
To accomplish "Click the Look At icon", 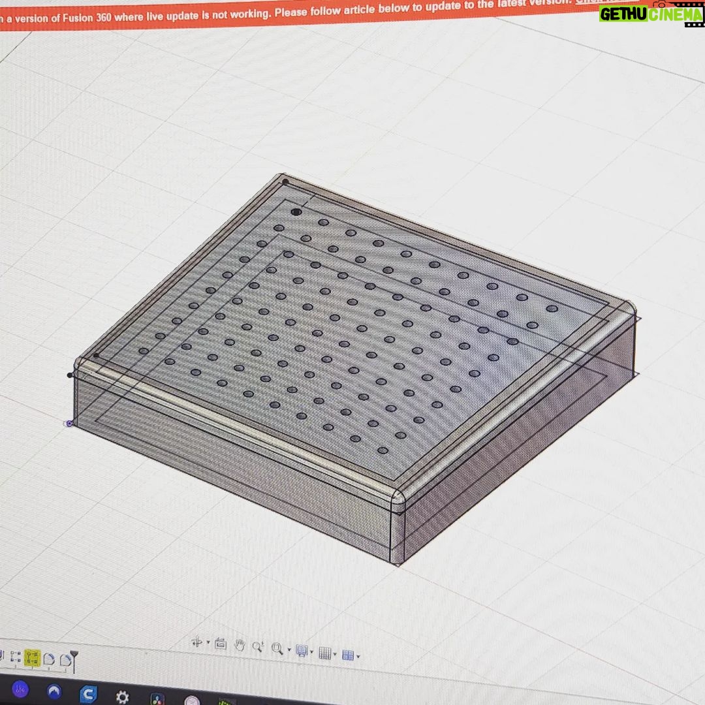I will pos(221,644).
